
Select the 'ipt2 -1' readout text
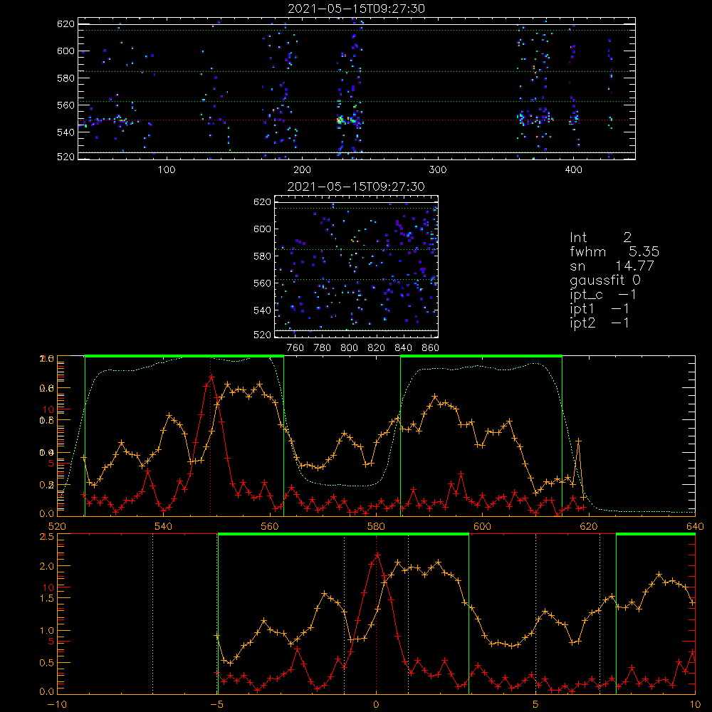[600, 323]
